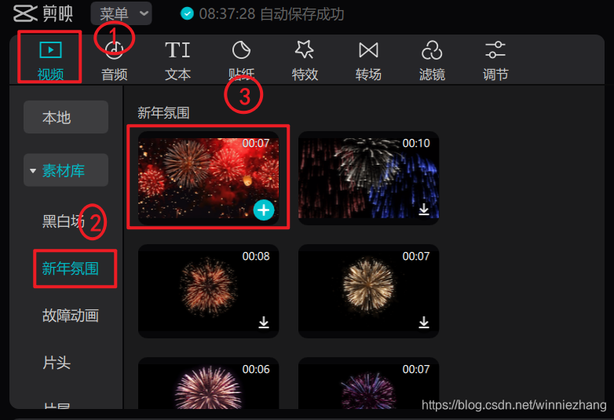The image size is (614, 420).
Task: Open the 滤镜 filters tab
Action: tap(432, 60)
